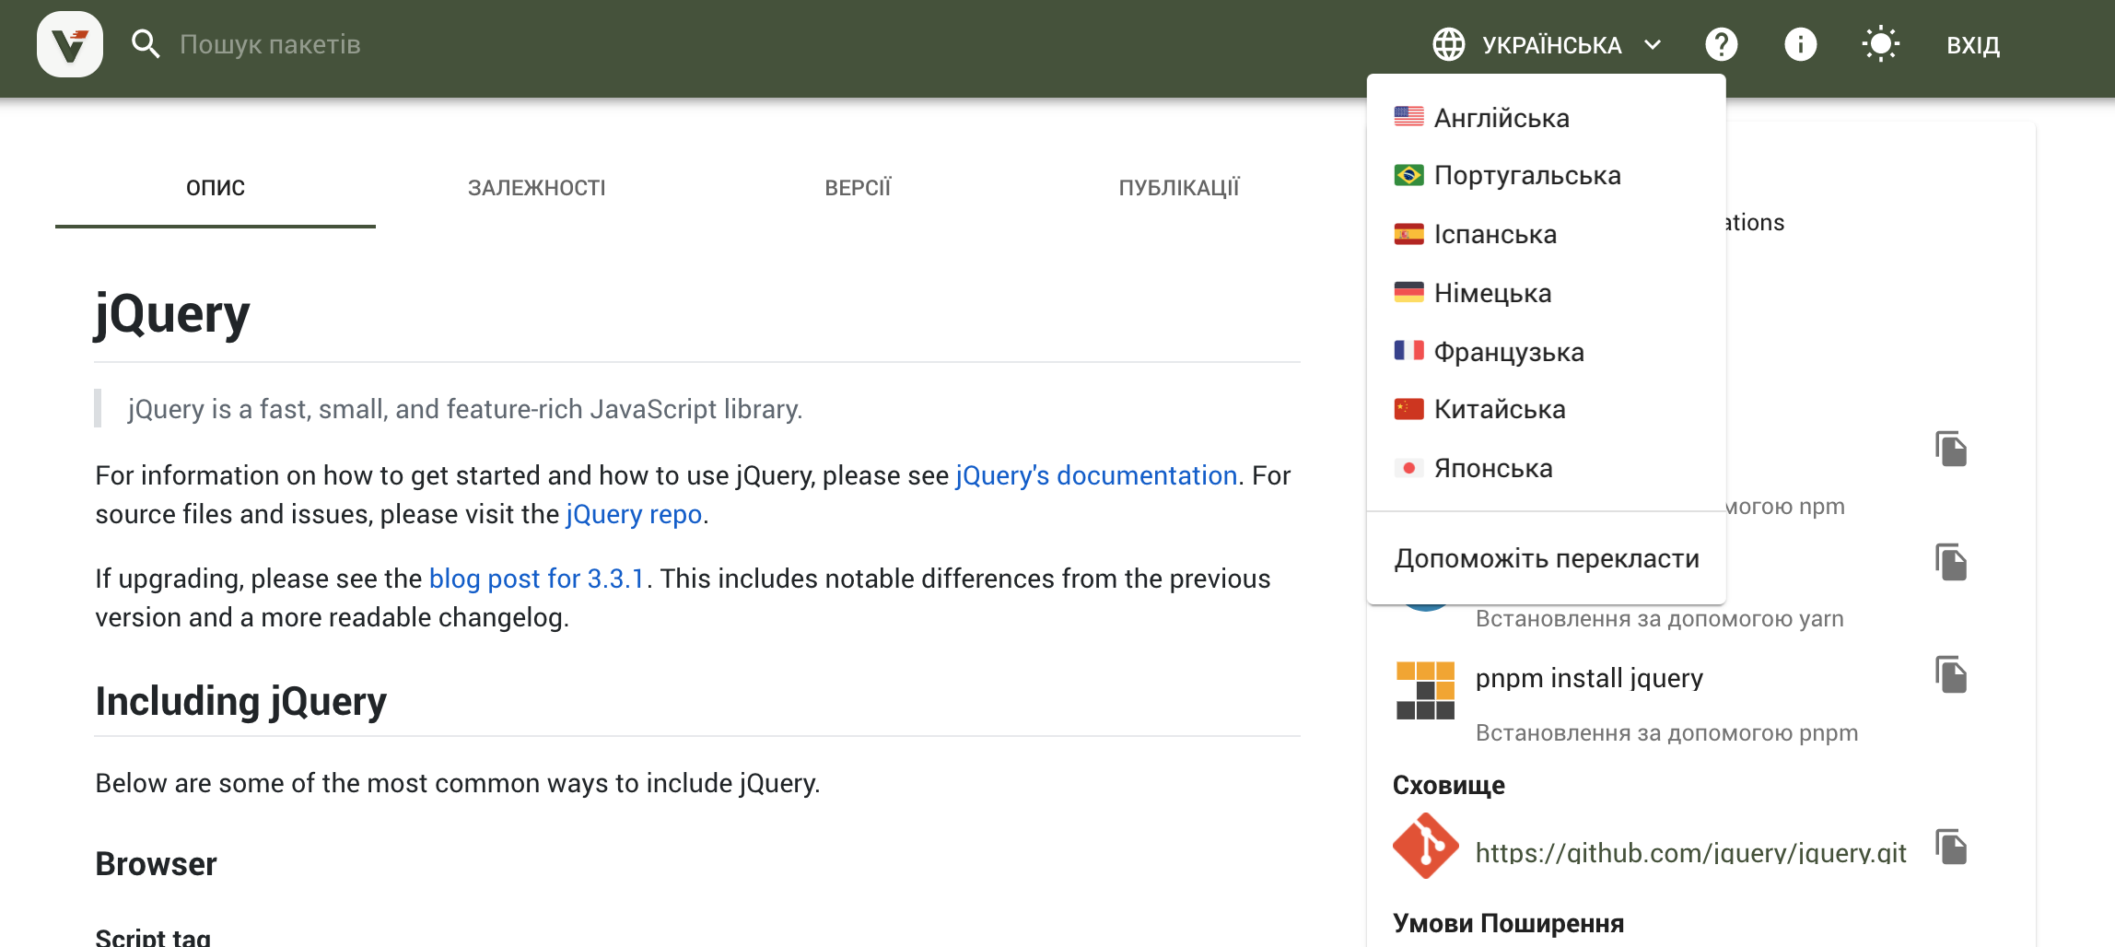This screenshot has width=2115, height=947.
Task: Click the Verdaccio logo icon
Action: [70, 44]
